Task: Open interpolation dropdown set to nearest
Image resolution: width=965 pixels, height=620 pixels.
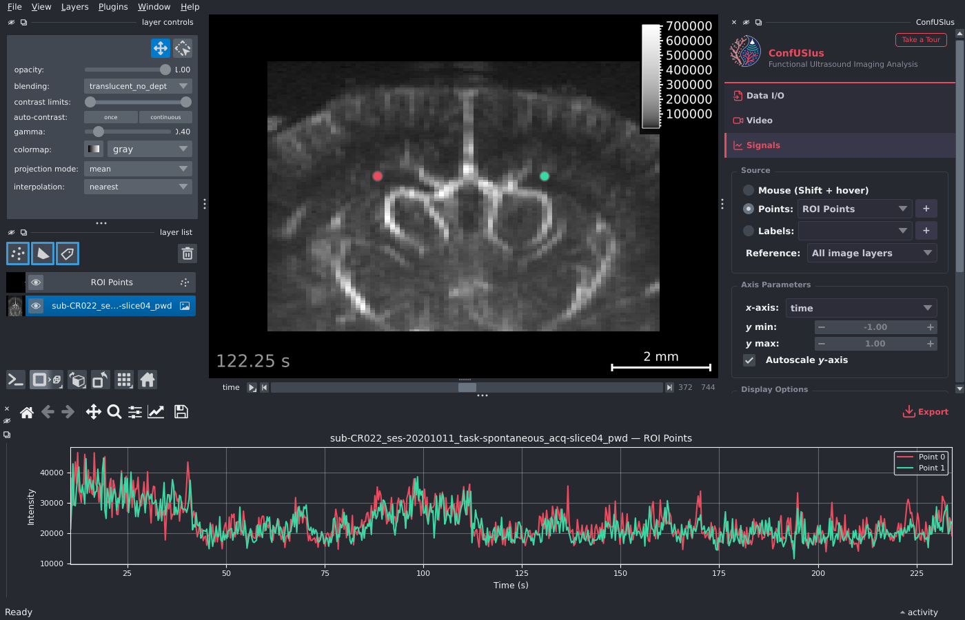Action: [x=138, y=187]
